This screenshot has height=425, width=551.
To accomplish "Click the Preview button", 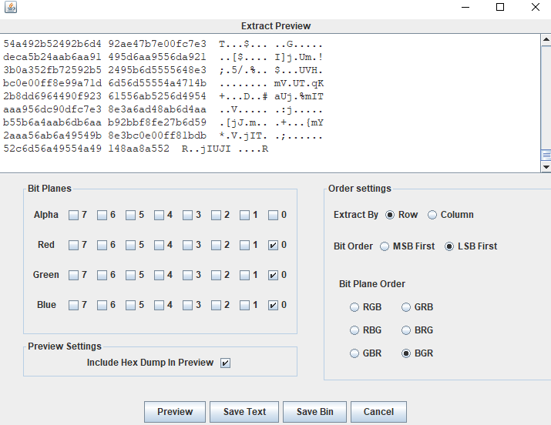I will click(175, 412).
